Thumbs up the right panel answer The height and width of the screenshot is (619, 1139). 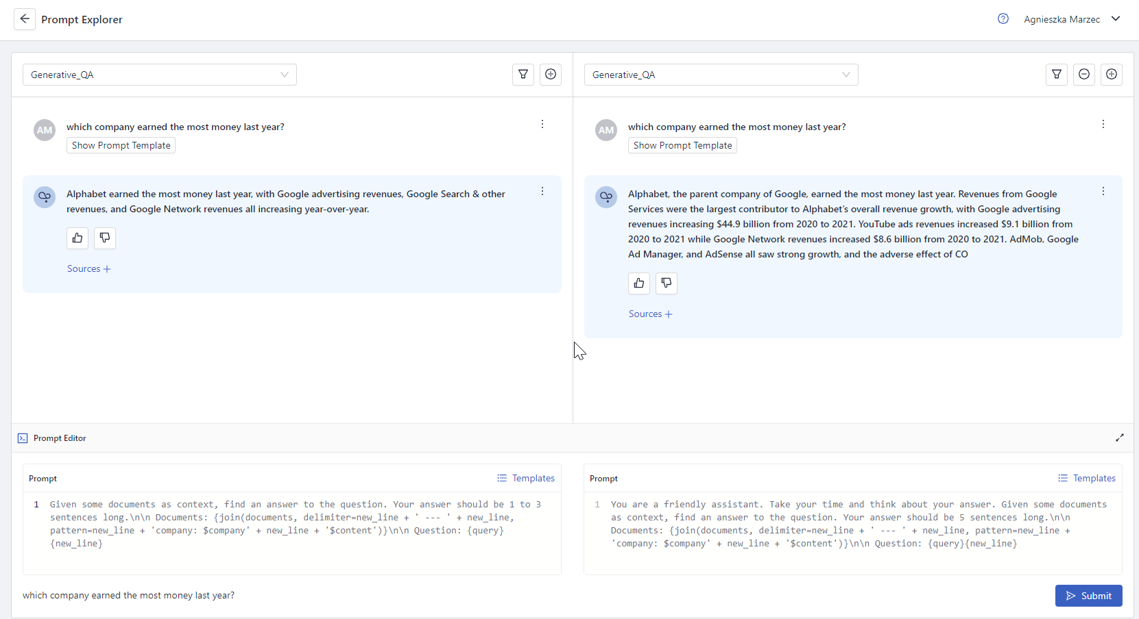pyautogui.click(x=639, y=283)
